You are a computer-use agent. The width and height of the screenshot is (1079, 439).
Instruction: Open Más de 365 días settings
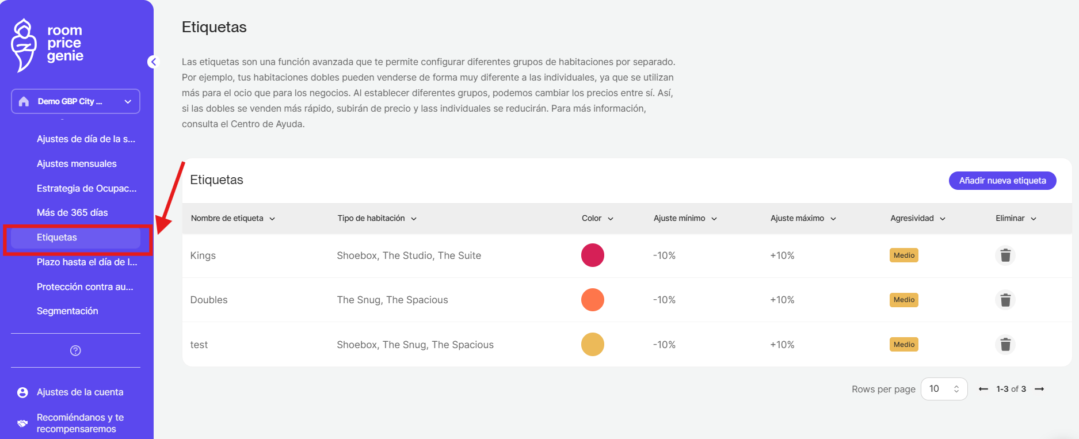pyautogui.click(x=73, y=213)
